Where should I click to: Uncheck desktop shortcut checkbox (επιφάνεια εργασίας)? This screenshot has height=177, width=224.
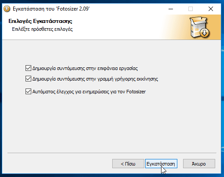click(x=28, y=68)
